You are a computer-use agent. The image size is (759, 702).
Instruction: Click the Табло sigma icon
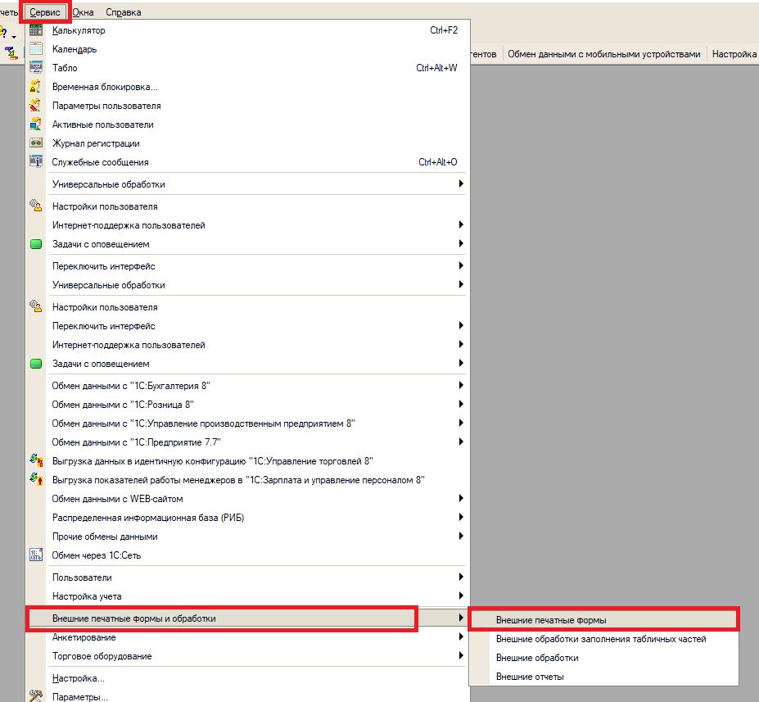[x=36, y=67]
